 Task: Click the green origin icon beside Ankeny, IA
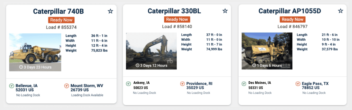[x=129, y=84]
